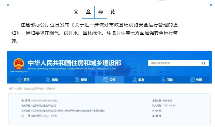Viewport: 215px width, 127px height.
Task: Open the 专题 navigation tab
Action: [x=196, y=80]
